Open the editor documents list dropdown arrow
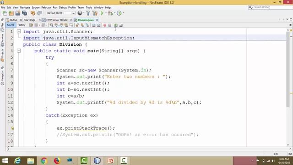 (x=287, y=19)
